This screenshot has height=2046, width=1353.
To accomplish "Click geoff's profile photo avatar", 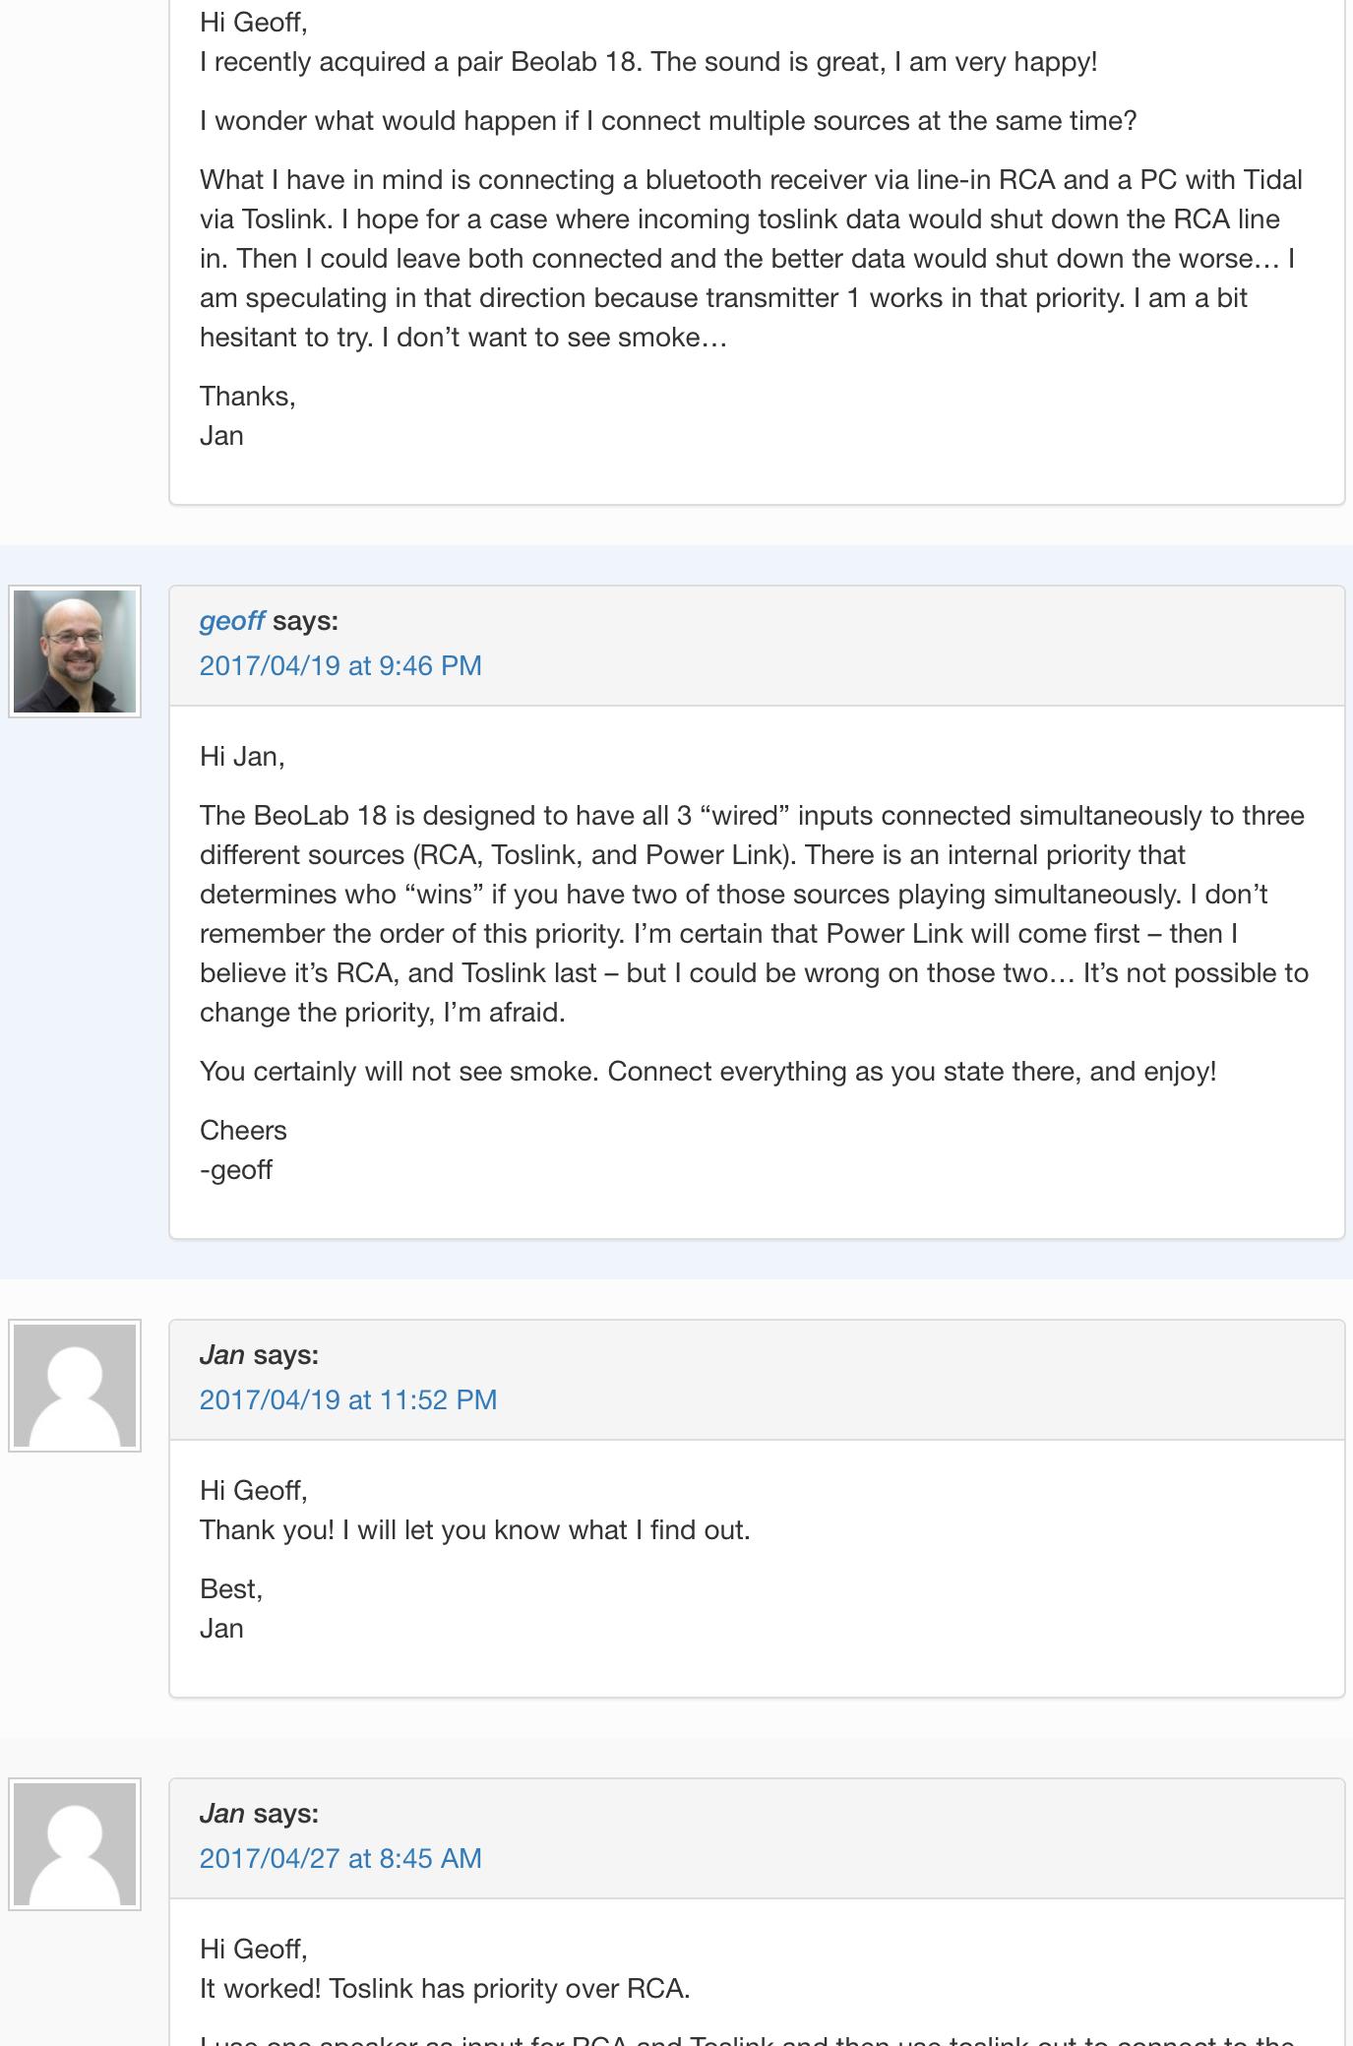I will (75, 651).
